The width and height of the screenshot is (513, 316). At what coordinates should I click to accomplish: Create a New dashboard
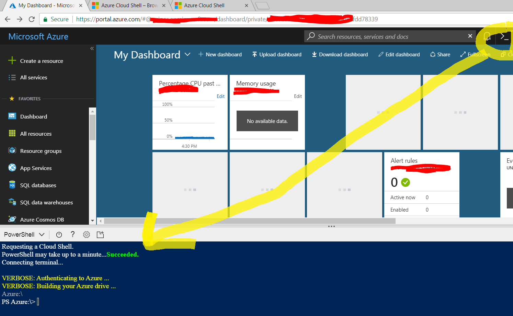click(x=220, y=54)
